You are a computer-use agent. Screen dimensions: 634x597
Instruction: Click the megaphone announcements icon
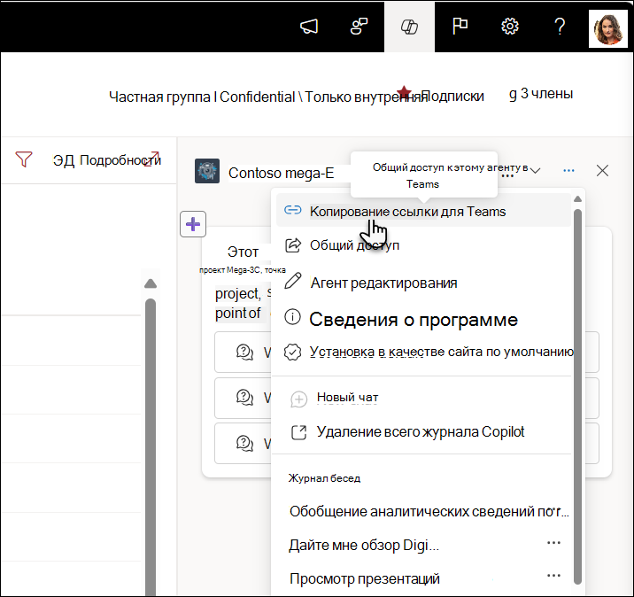click(309, 27)
